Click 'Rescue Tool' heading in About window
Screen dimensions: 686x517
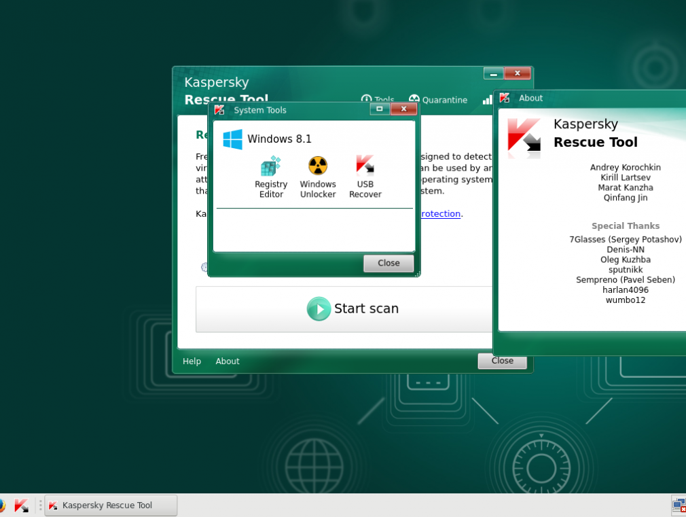(596, 142)
